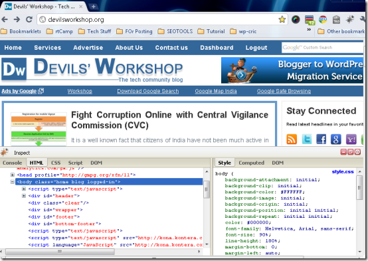Click the Logout link
Screen dimensions: 368x261
click(x=256, y=48)
